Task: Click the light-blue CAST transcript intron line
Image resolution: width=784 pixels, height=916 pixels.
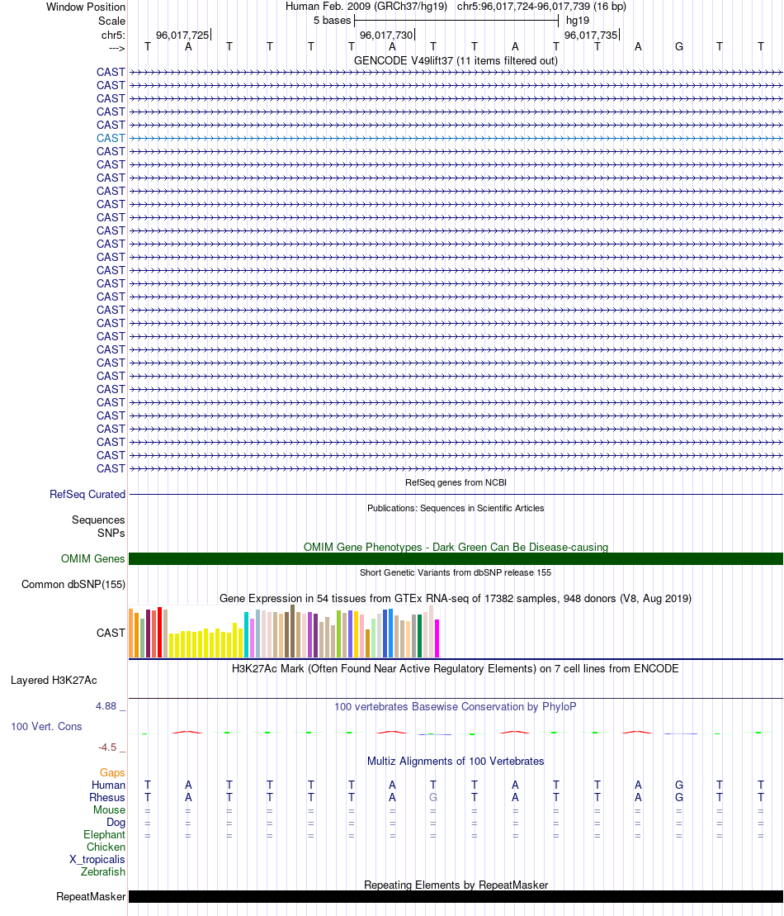Action: pyautogui.click(x=456, y=139)
